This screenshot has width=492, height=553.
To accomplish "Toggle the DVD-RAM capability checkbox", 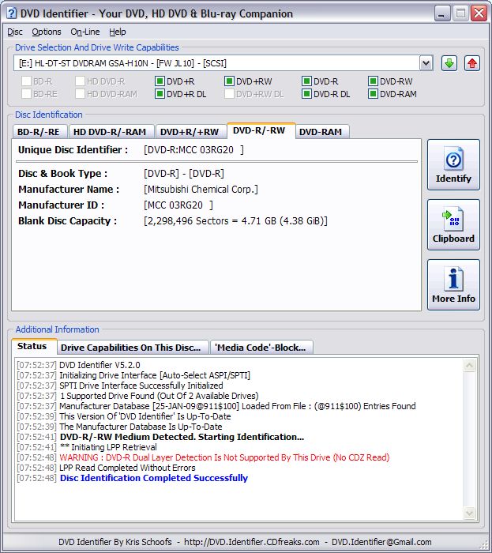I will coord(374,94).
